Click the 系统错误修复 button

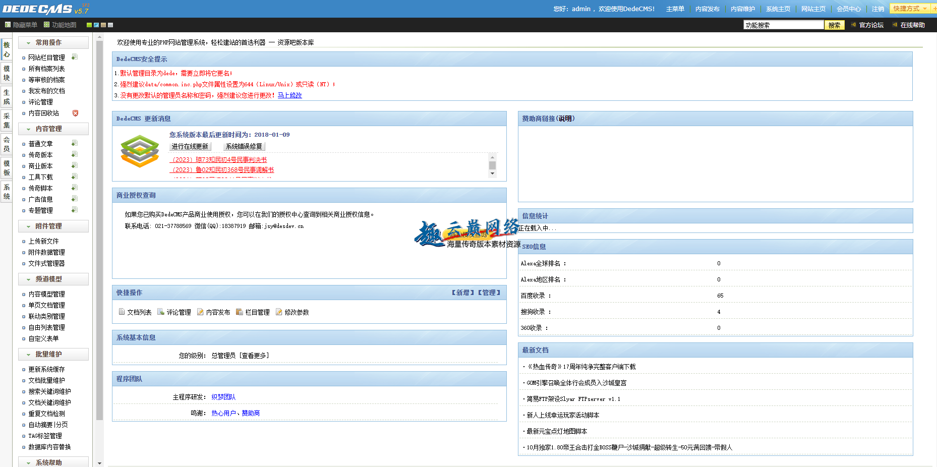point(244,146)
